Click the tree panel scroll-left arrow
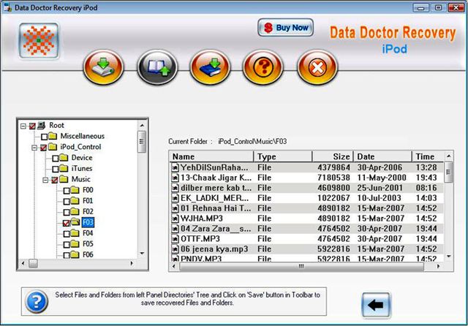468x326 pixels. pyautogui.click(x=23, y=264)
